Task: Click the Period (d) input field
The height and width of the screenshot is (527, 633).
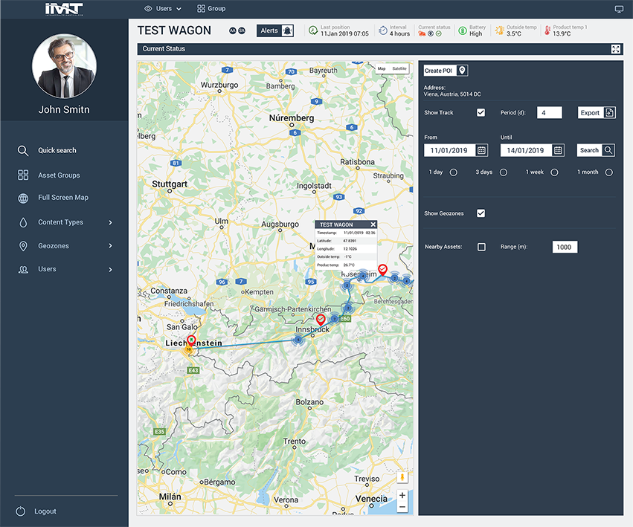Action: 550,112
